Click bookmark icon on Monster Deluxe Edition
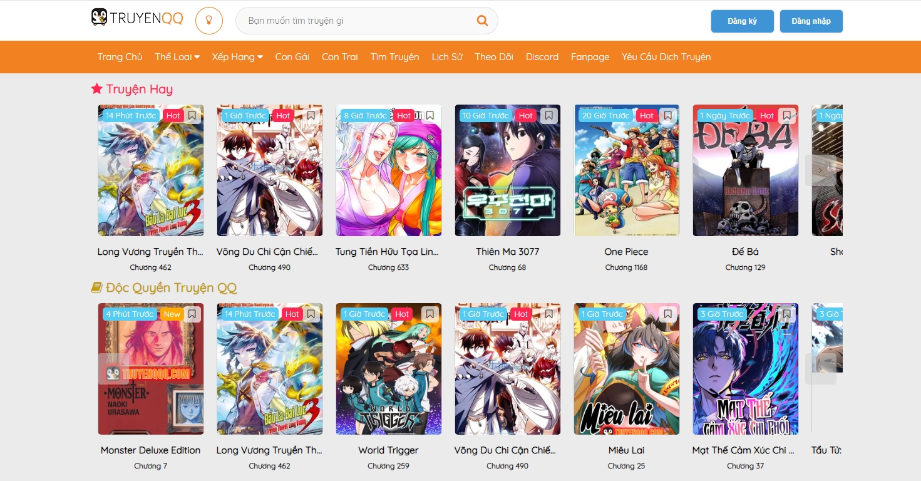This screenshot has width=921, height=481. pyautogui.click(x=192, y=314)
